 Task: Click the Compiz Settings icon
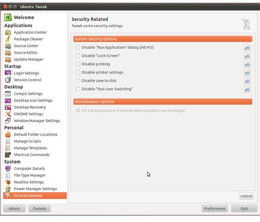point(8,94)
